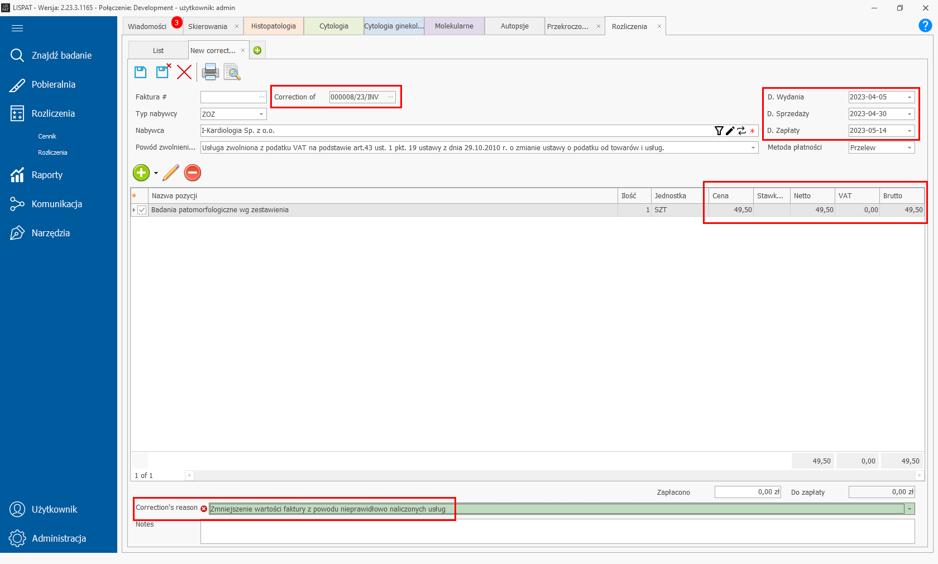
Task: Click the red X cancel icon
Action: [184, 72]
